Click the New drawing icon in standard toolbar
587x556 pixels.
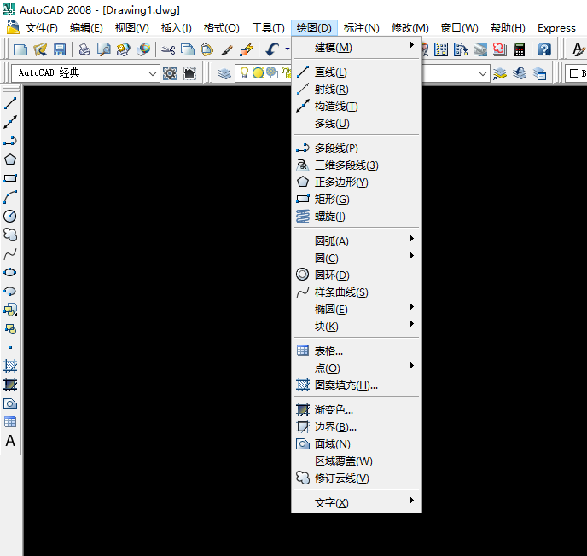coord(20,49)
